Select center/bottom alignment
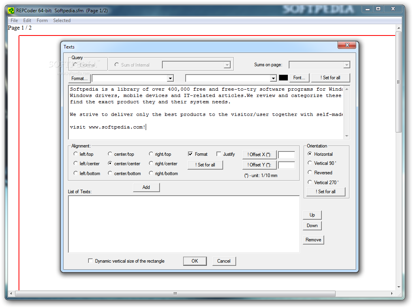This screenshot has width=413, height=308. (x=110, y=173)
